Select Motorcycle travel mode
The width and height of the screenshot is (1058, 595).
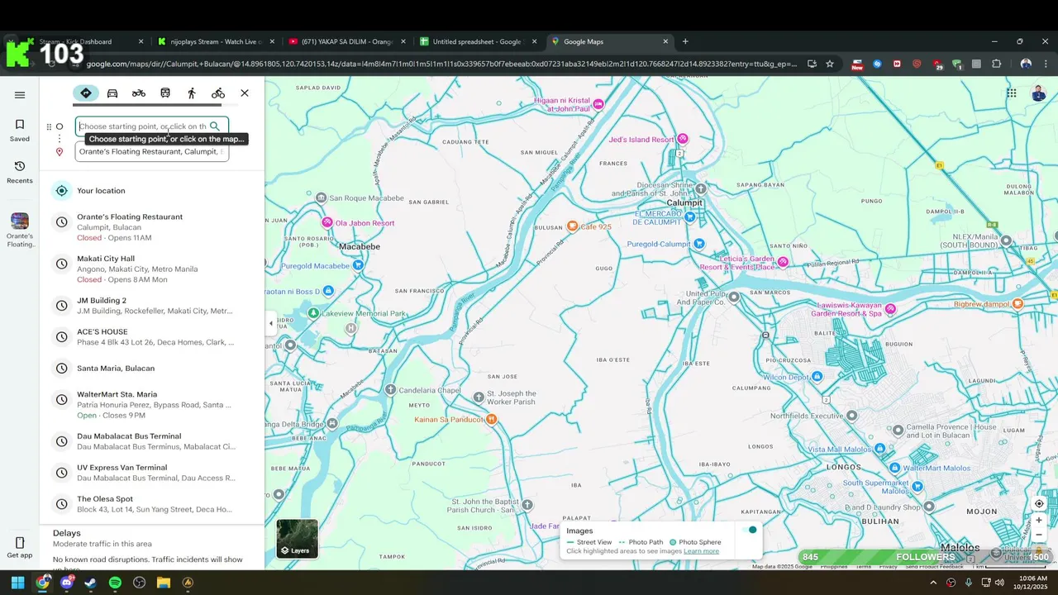click(139, 93)
